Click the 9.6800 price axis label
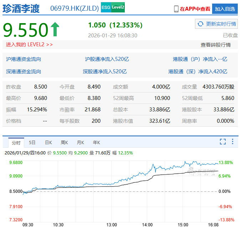 coord(16,163)
